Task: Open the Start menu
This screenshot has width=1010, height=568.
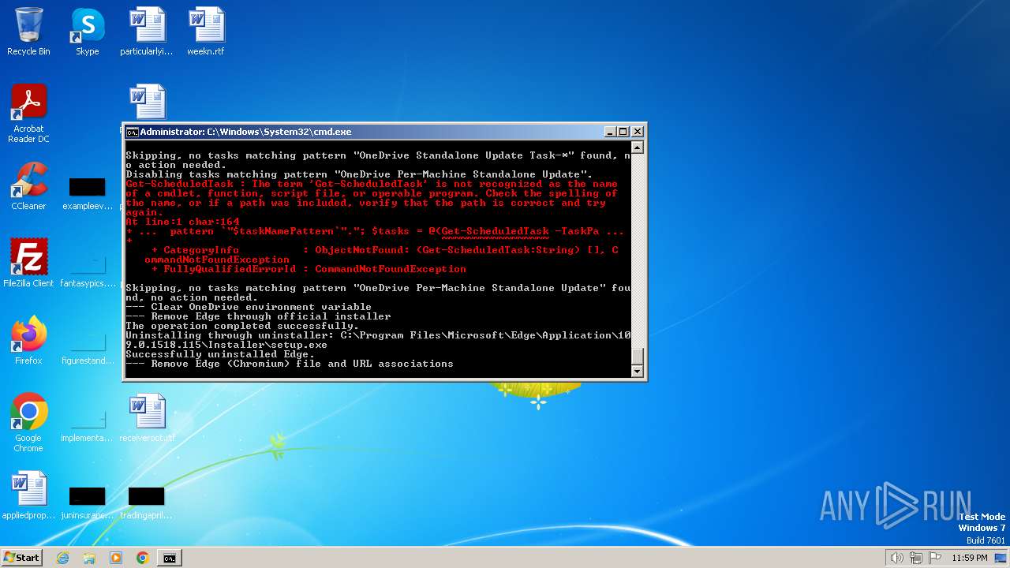Action: click(x=22, y=558)
